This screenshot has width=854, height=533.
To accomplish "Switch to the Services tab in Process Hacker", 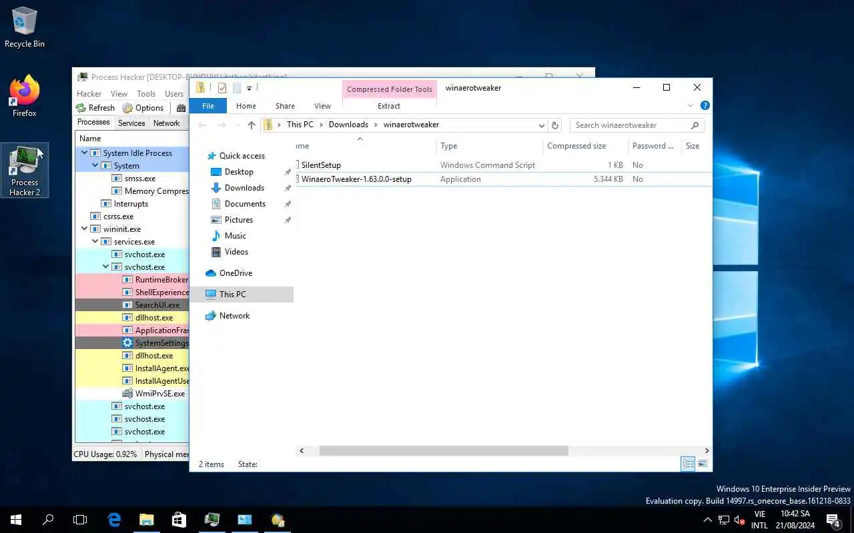I will click(131, 123).
